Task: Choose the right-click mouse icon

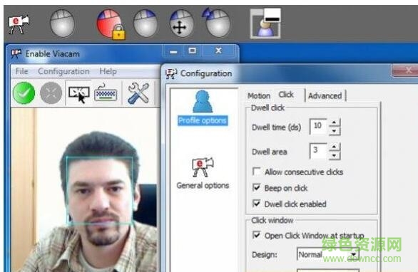Action: [145, 23]
